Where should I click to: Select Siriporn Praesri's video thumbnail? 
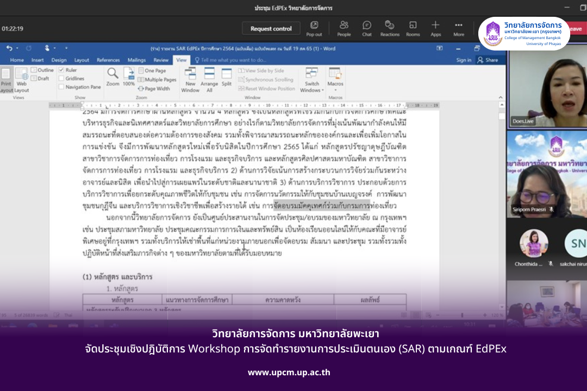(547, 174)
